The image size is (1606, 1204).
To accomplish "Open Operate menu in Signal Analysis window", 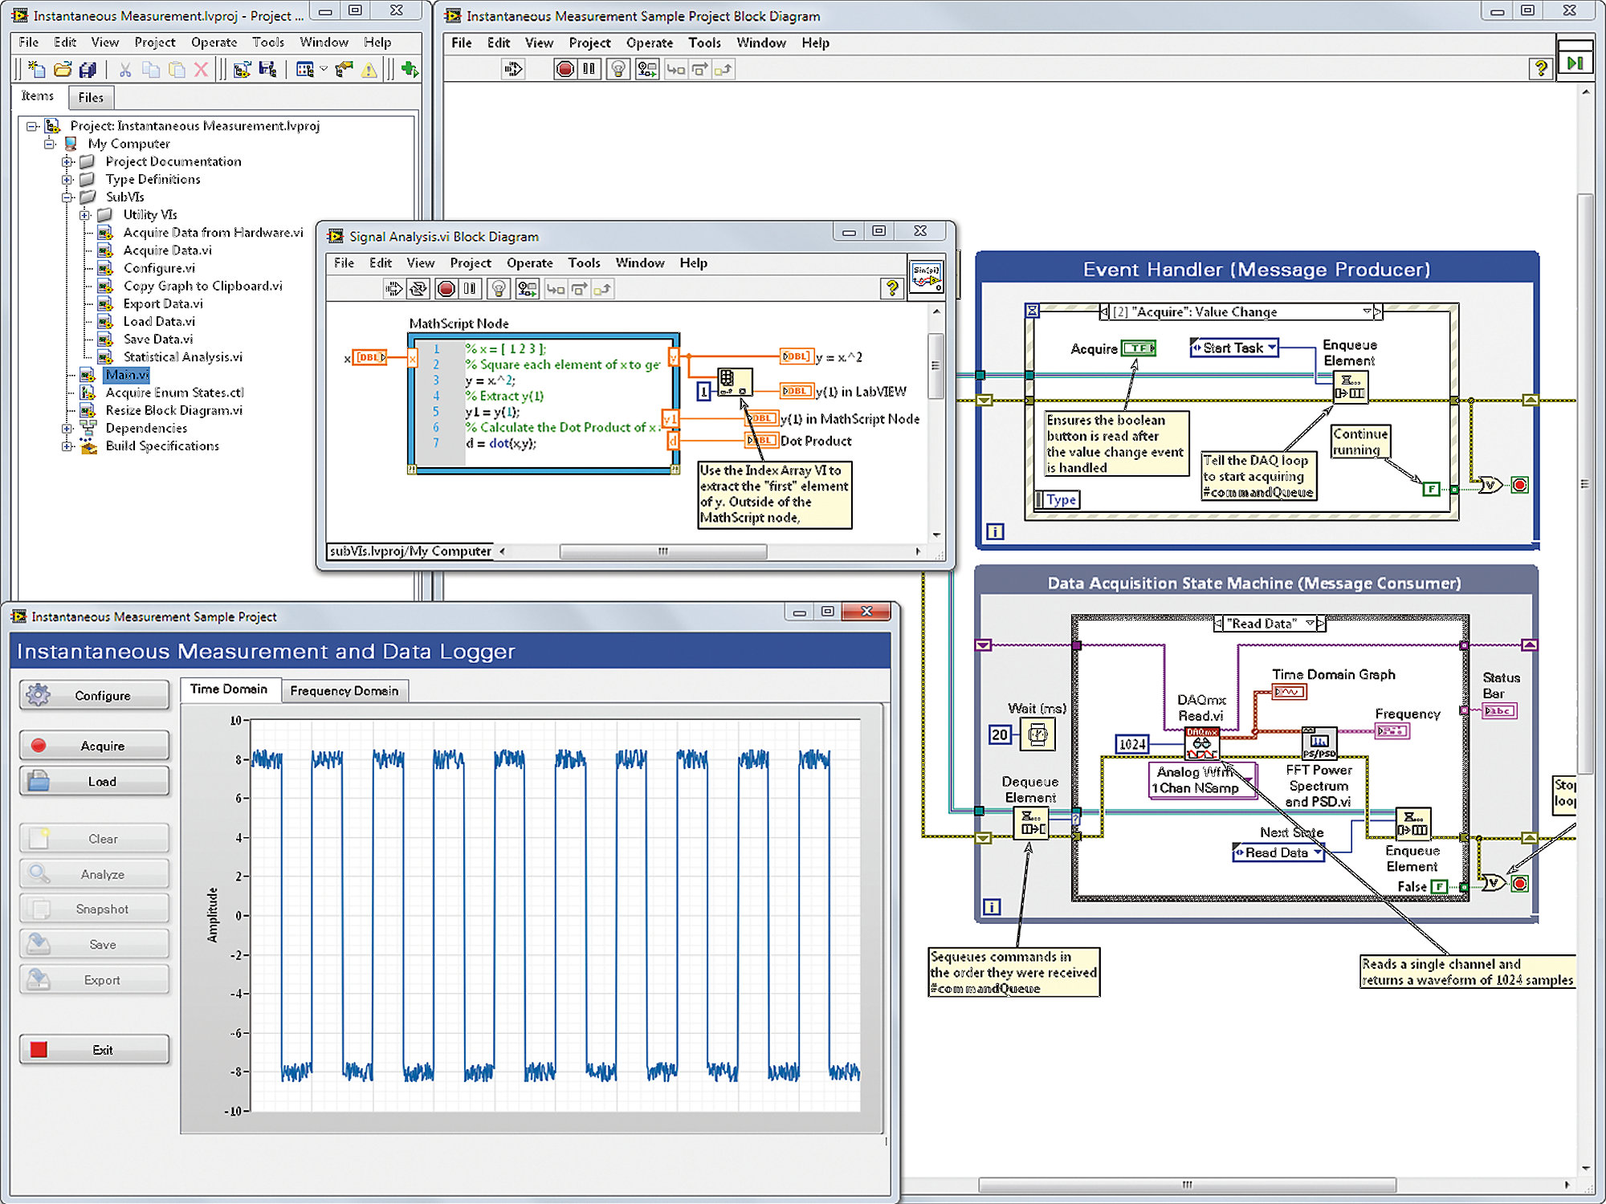I will 529,263.
